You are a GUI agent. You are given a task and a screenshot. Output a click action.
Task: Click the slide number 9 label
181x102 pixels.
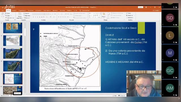click(34, 29)
